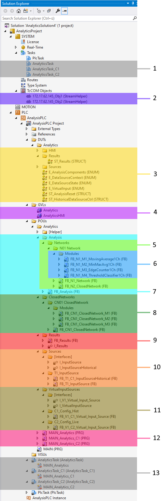The height and width of the screenshot is (501, 165).
Task: Click the MOTION node icon
Action: (18, 107)
